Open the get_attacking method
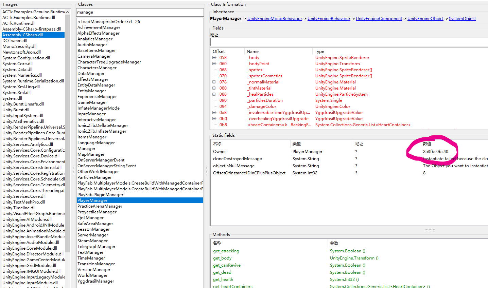The width and height of the screenshot is (488, 288). coord(226,251)
